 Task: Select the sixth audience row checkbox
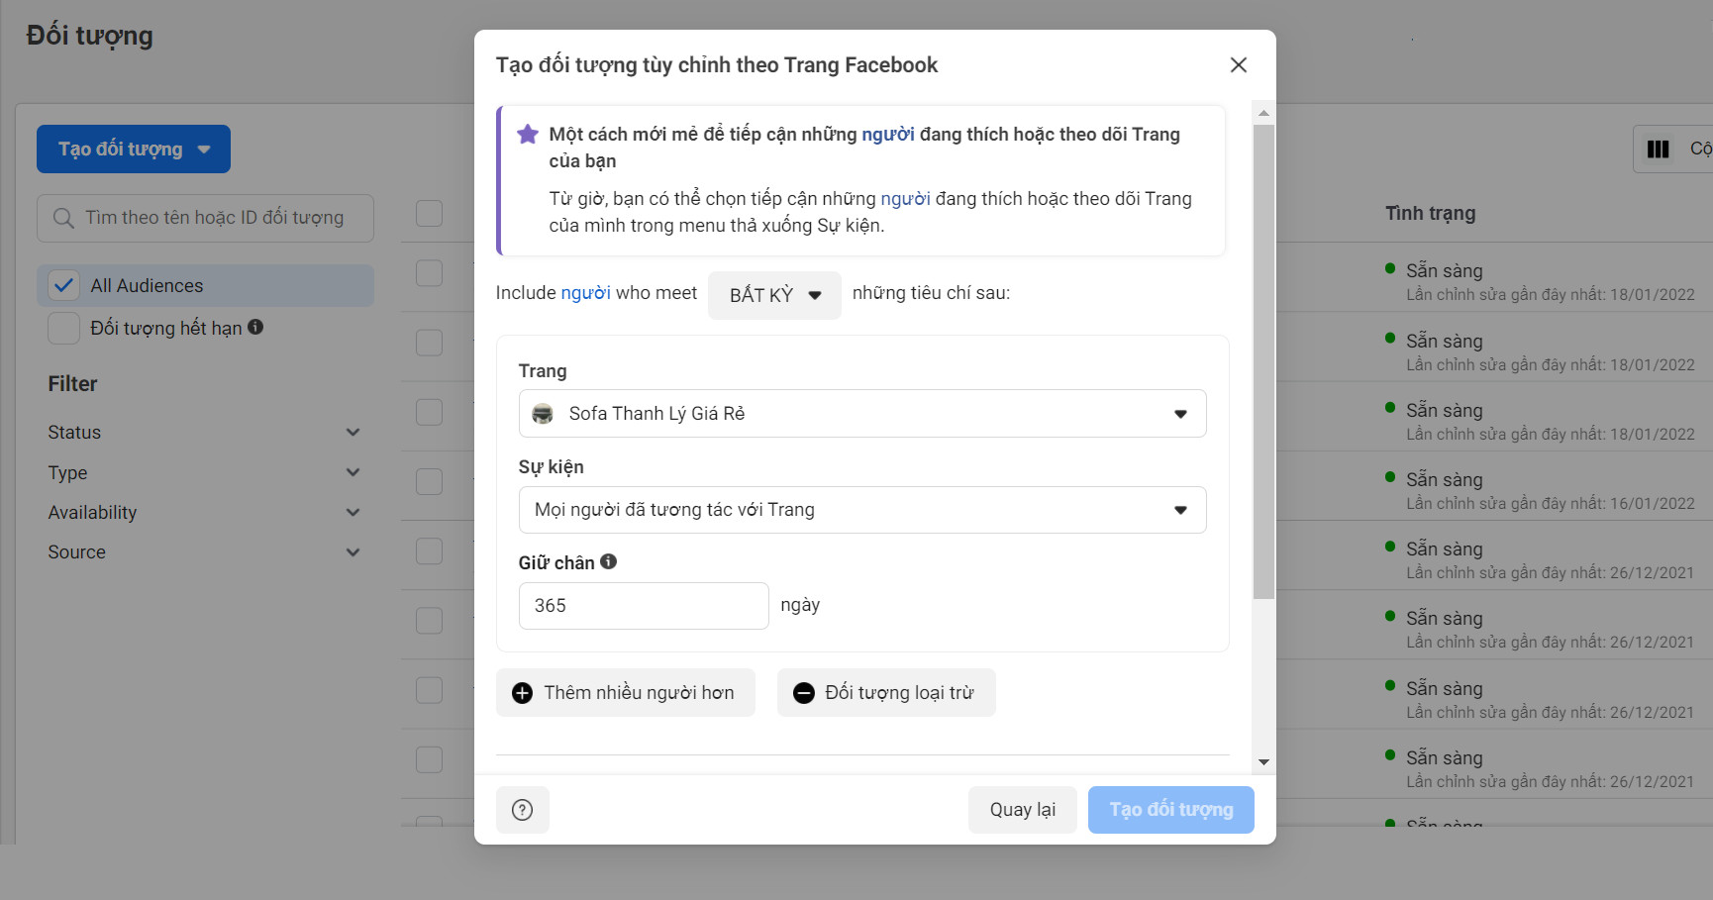(x=429, y=621)
